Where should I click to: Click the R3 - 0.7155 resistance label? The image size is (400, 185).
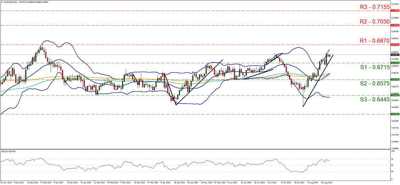375,7
